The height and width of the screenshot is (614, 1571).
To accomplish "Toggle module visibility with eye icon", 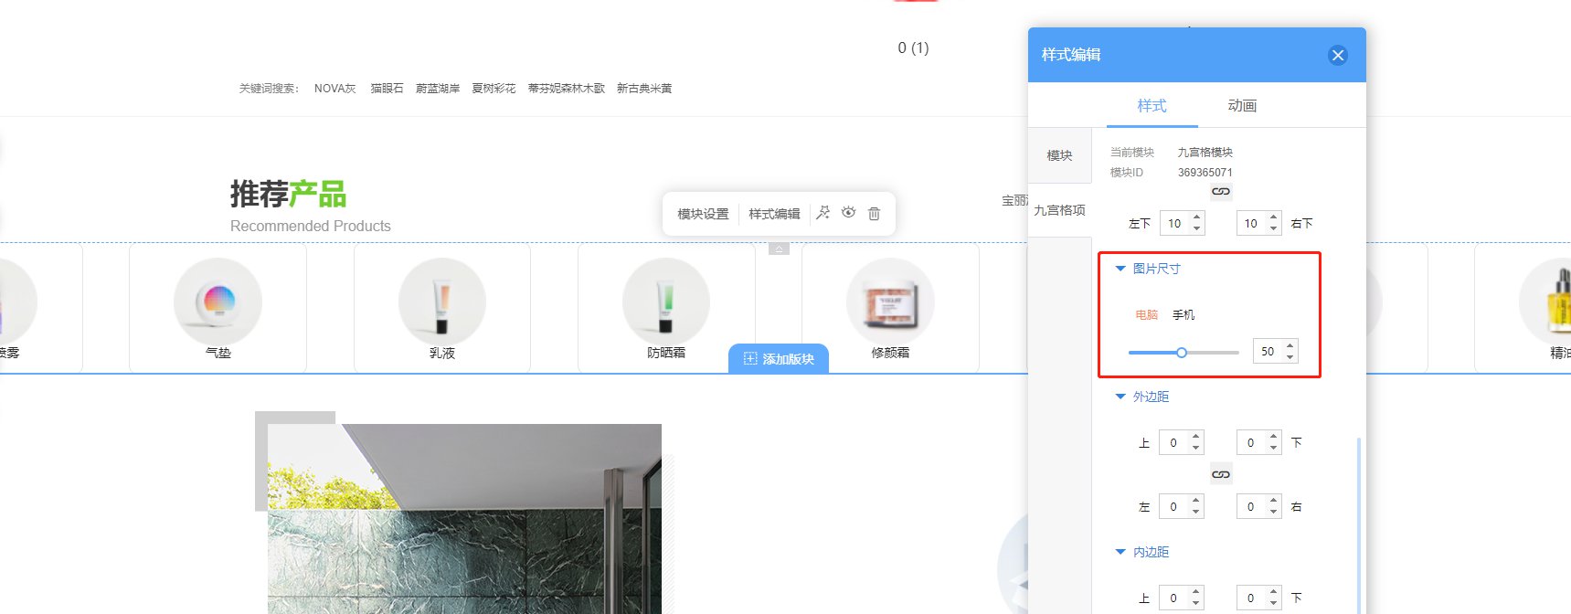I will pyautogui.click(x=849, y=213).
